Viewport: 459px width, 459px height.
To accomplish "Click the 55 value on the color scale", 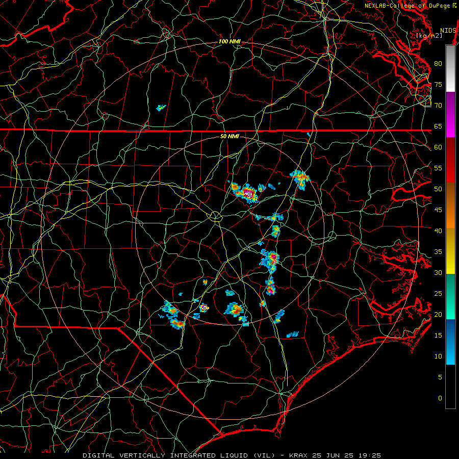I will (x=438, y=168).
